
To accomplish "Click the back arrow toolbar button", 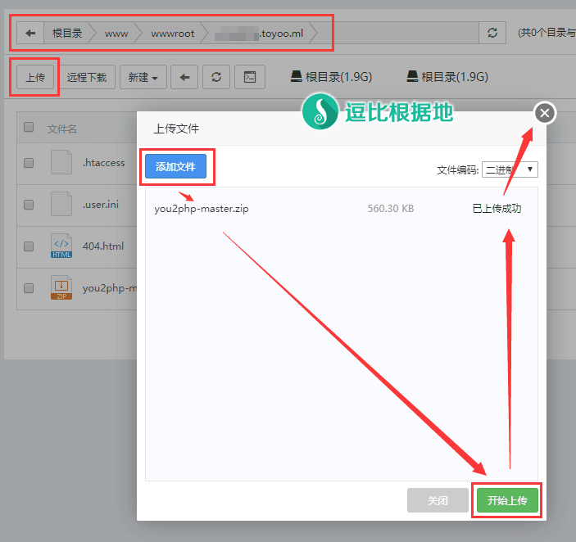I will coord(185,77).
